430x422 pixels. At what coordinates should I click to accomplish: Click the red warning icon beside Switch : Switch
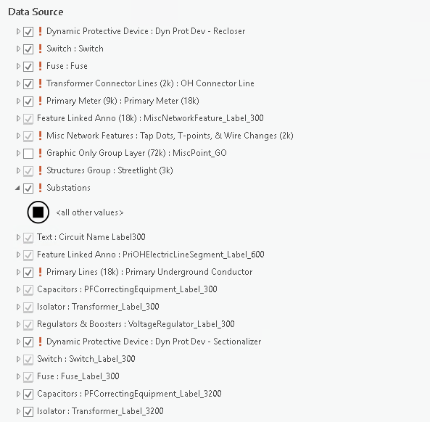point(40,49)
